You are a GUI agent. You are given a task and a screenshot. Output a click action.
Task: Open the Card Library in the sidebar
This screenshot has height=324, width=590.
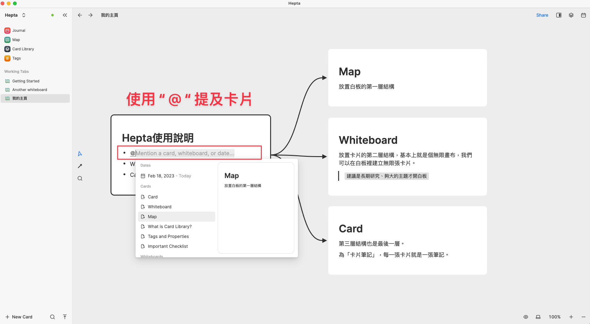point(23,49)
